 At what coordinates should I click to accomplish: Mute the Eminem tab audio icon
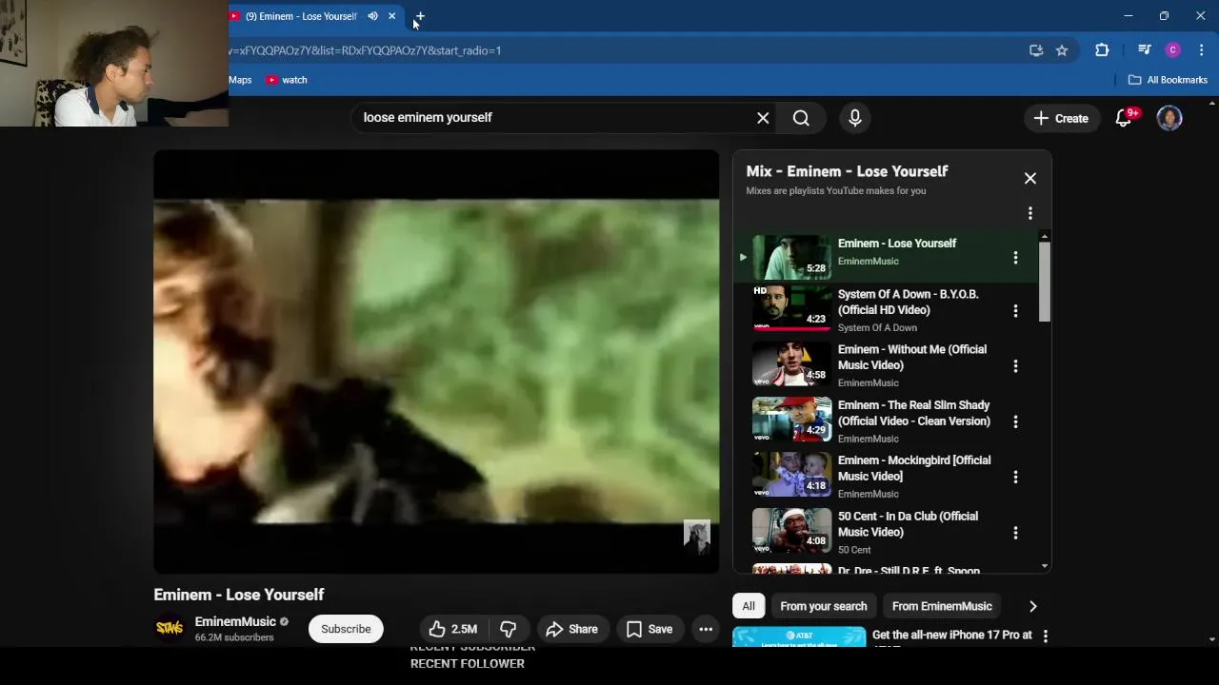tap(372, 16)
